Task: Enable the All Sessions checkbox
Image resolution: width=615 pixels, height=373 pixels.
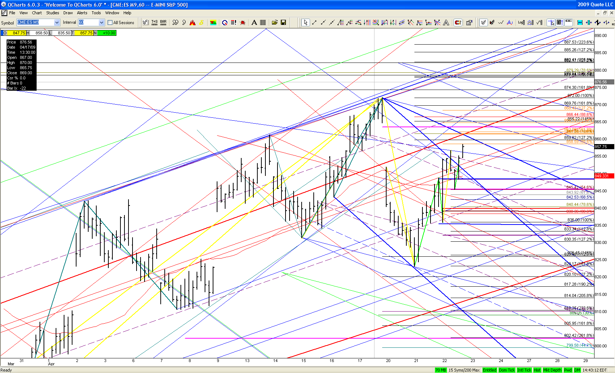Action: (110, 23)
